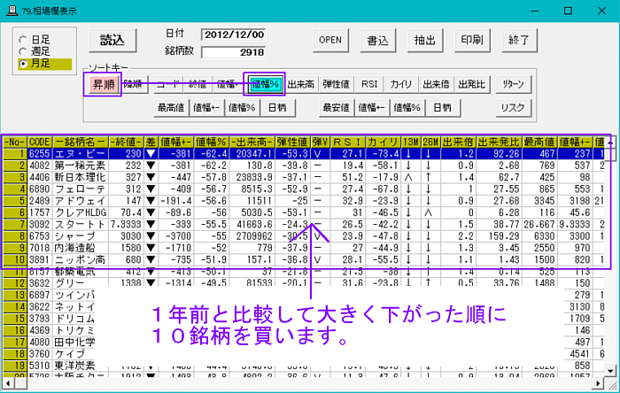Image resolution: width=620 pixels, height=393 pixels.
Task: Click the 日付 date field showing 2012/12/00
Action: (x=233, y=35)
